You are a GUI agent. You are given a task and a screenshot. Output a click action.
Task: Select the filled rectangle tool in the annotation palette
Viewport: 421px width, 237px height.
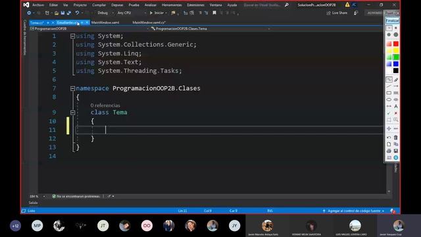click(396, 93)
